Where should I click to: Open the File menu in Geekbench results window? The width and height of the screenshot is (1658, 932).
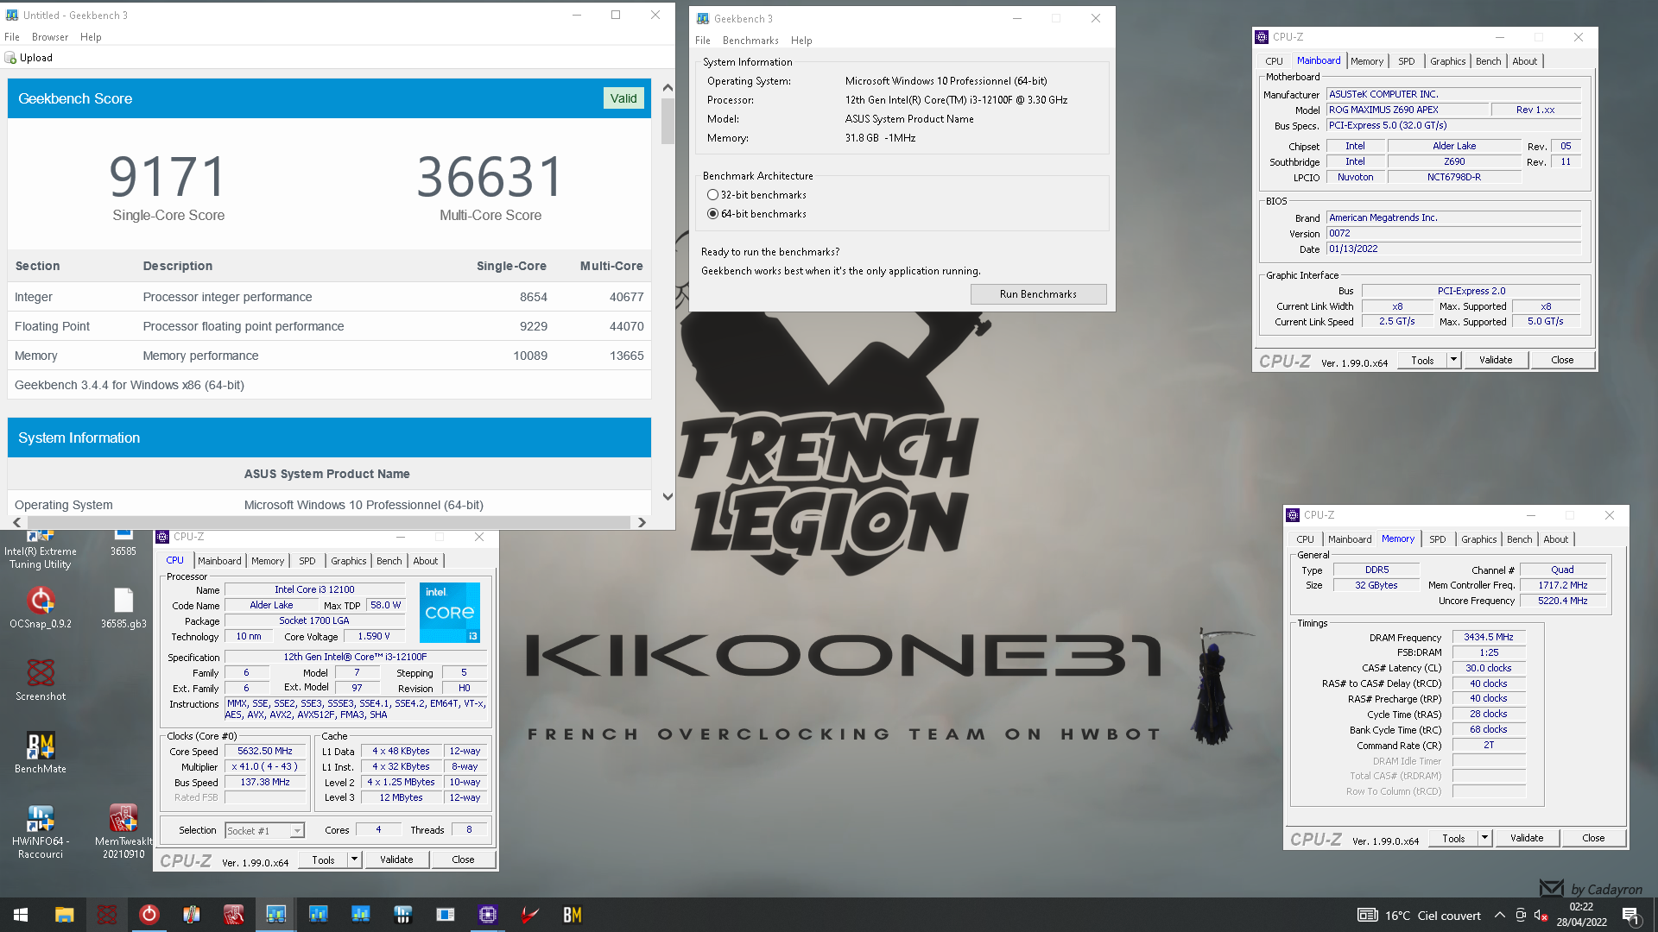coord(12,37)
